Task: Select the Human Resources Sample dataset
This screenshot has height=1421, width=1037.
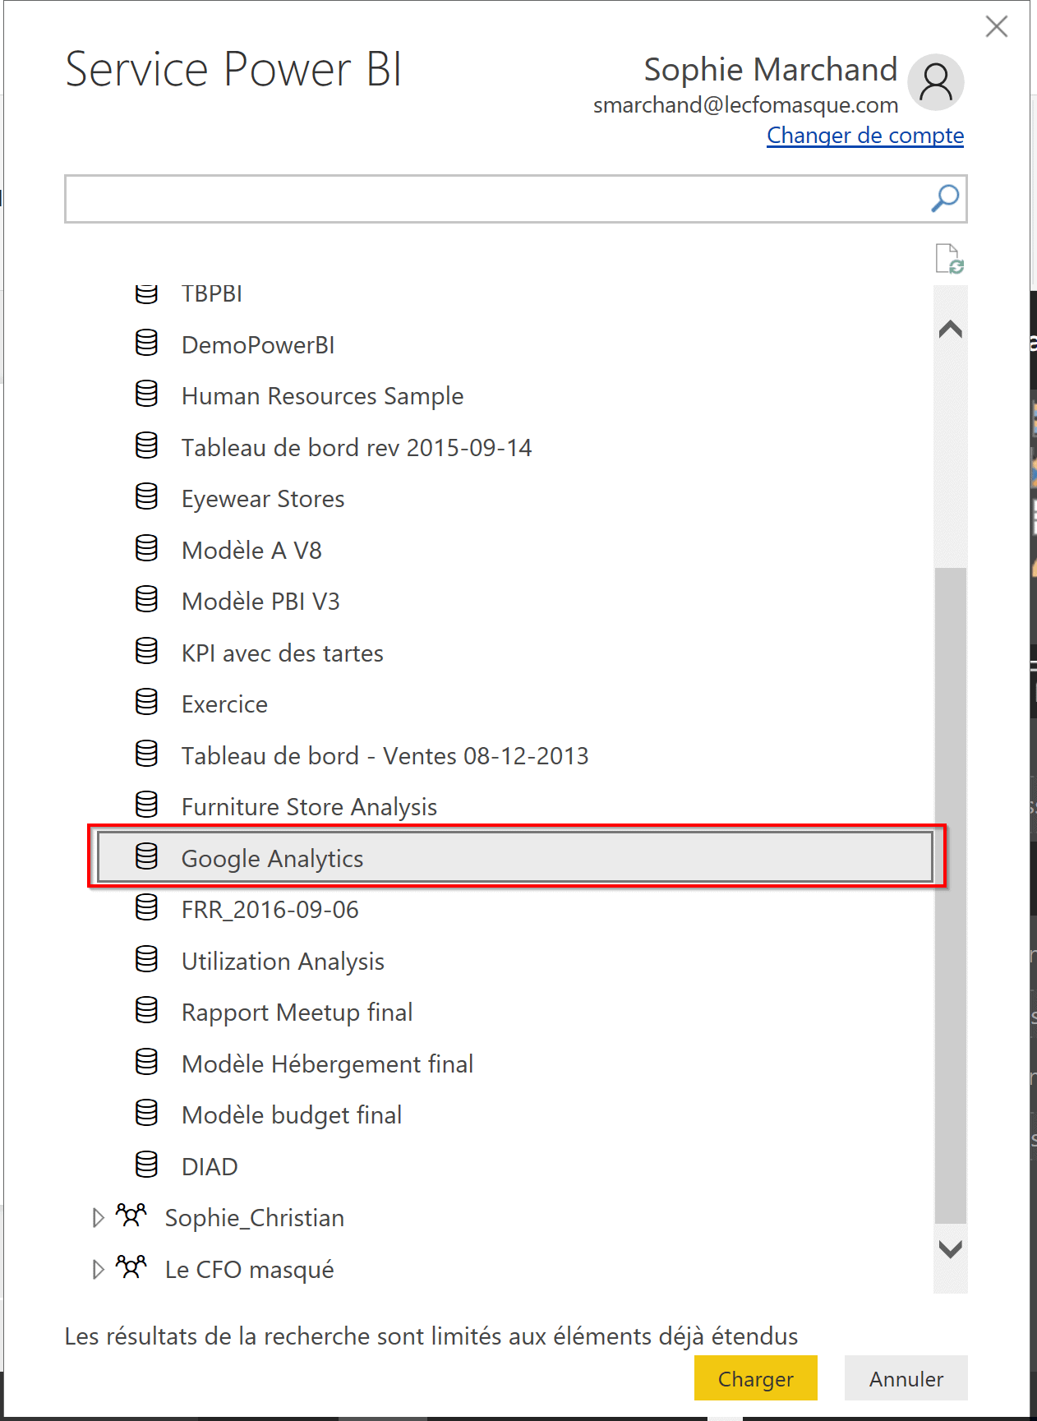Action: pyautogui.click(x=322, y=396)
